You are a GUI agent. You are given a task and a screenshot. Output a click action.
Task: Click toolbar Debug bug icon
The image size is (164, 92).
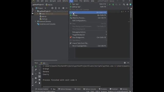point(113,5)
